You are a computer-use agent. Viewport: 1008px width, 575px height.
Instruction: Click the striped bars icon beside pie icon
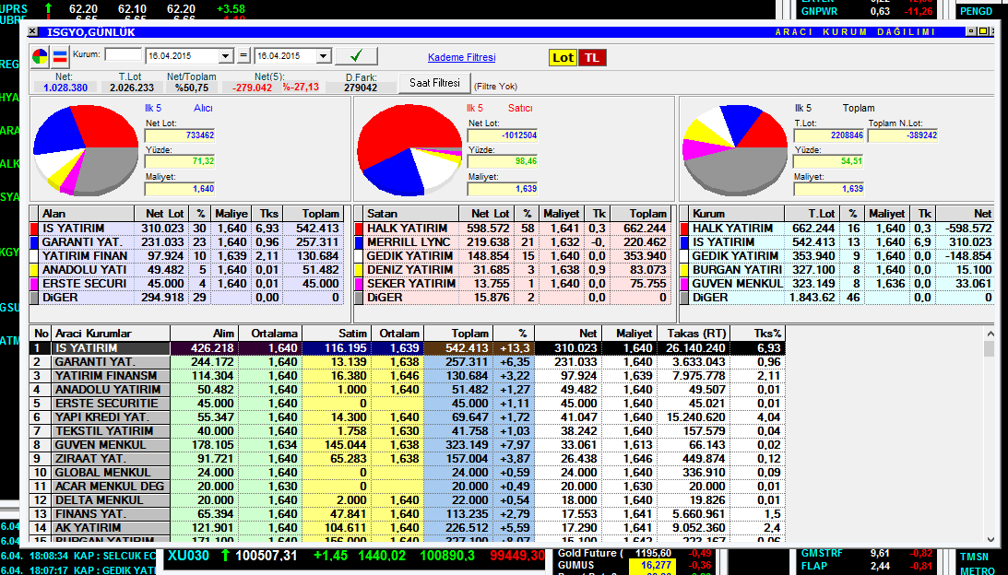(59, 56)
